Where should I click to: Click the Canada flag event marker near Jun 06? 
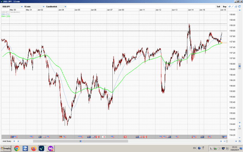[97, 137]
